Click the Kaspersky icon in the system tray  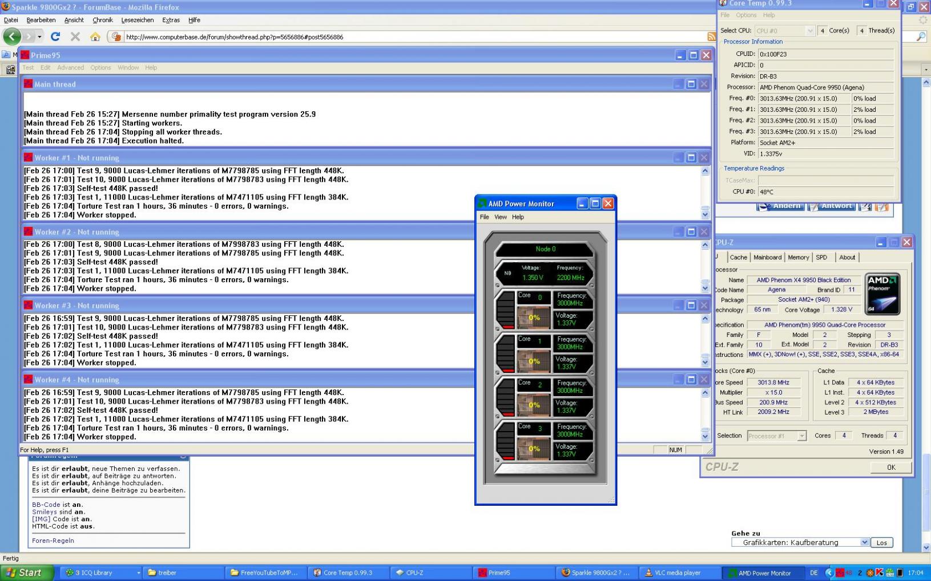(x=879, y=572)
